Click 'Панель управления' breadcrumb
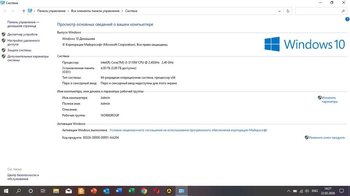Viewport: 350px width, 196px height. [x=51, y=11]
